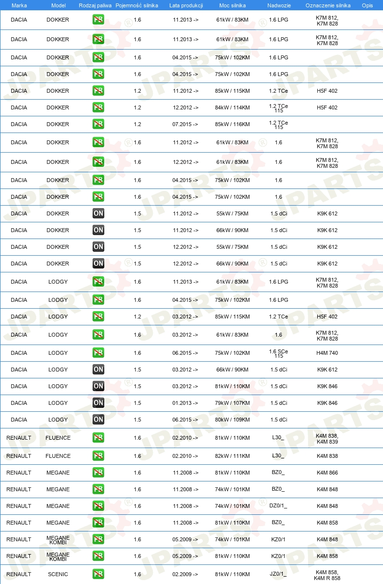This screenshot has width=383, height=584.
Task: Click petrol icon in Lodgy 11.2013 LPG row
Action: point(98,282)
